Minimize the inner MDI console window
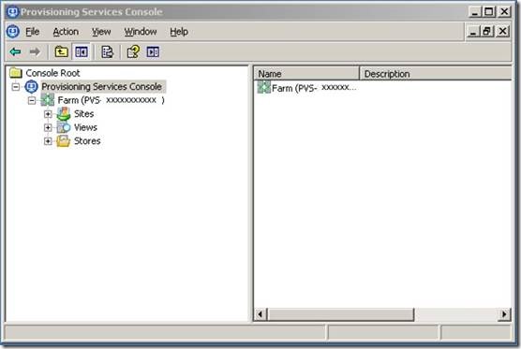 coord(473,32)
